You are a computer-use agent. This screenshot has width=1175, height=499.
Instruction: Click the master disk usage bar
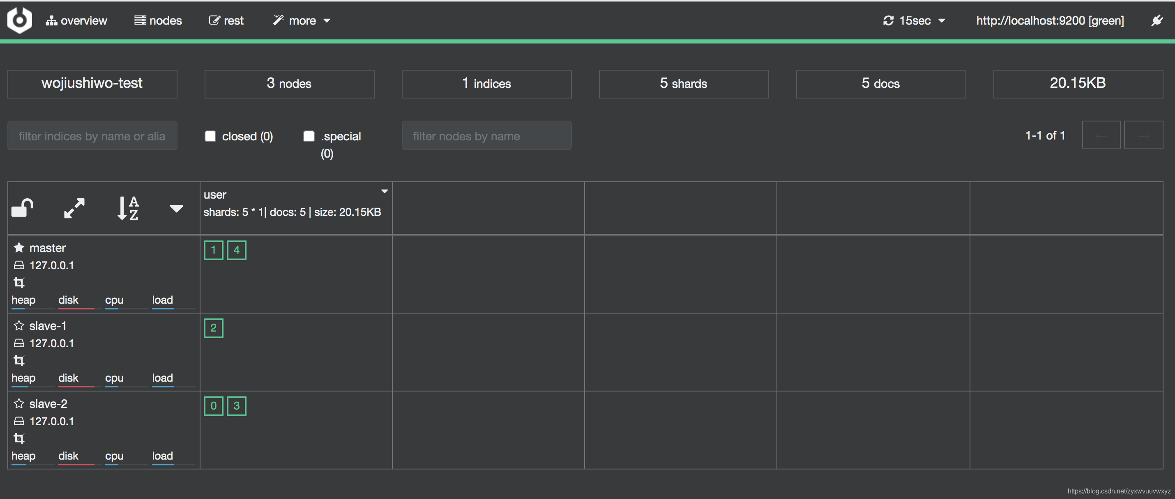click(79, 308)
